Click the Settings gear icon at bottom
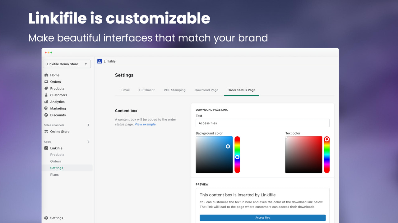This screenshot has height=223, width=398. (x=46, y=218)
